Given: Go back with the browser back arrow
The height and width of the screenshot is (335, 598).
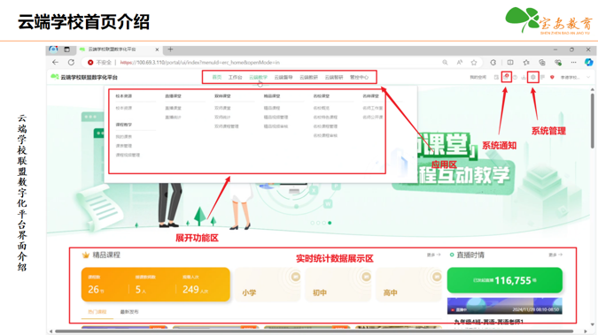Looking at the screenshot, I should pos(55,62).
